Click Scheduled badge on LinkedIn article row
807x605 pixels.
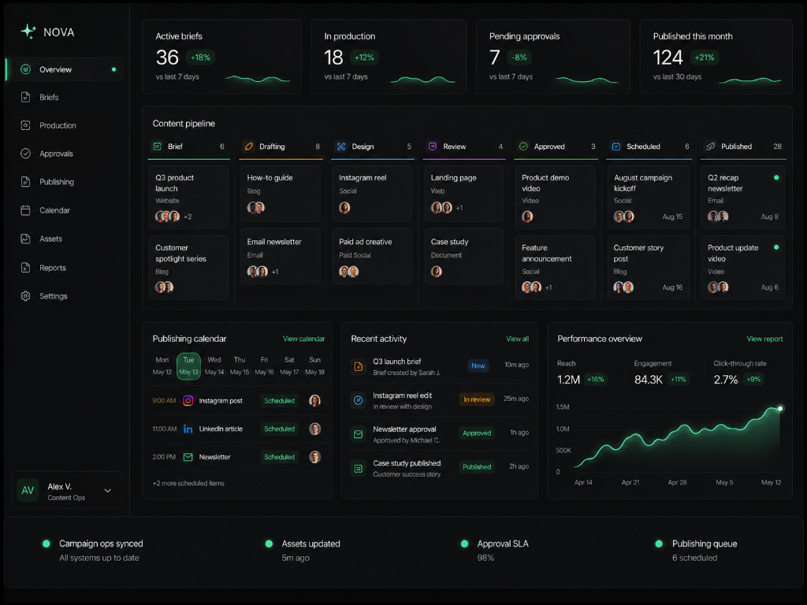pyautogui.click(x=280, y=429)
